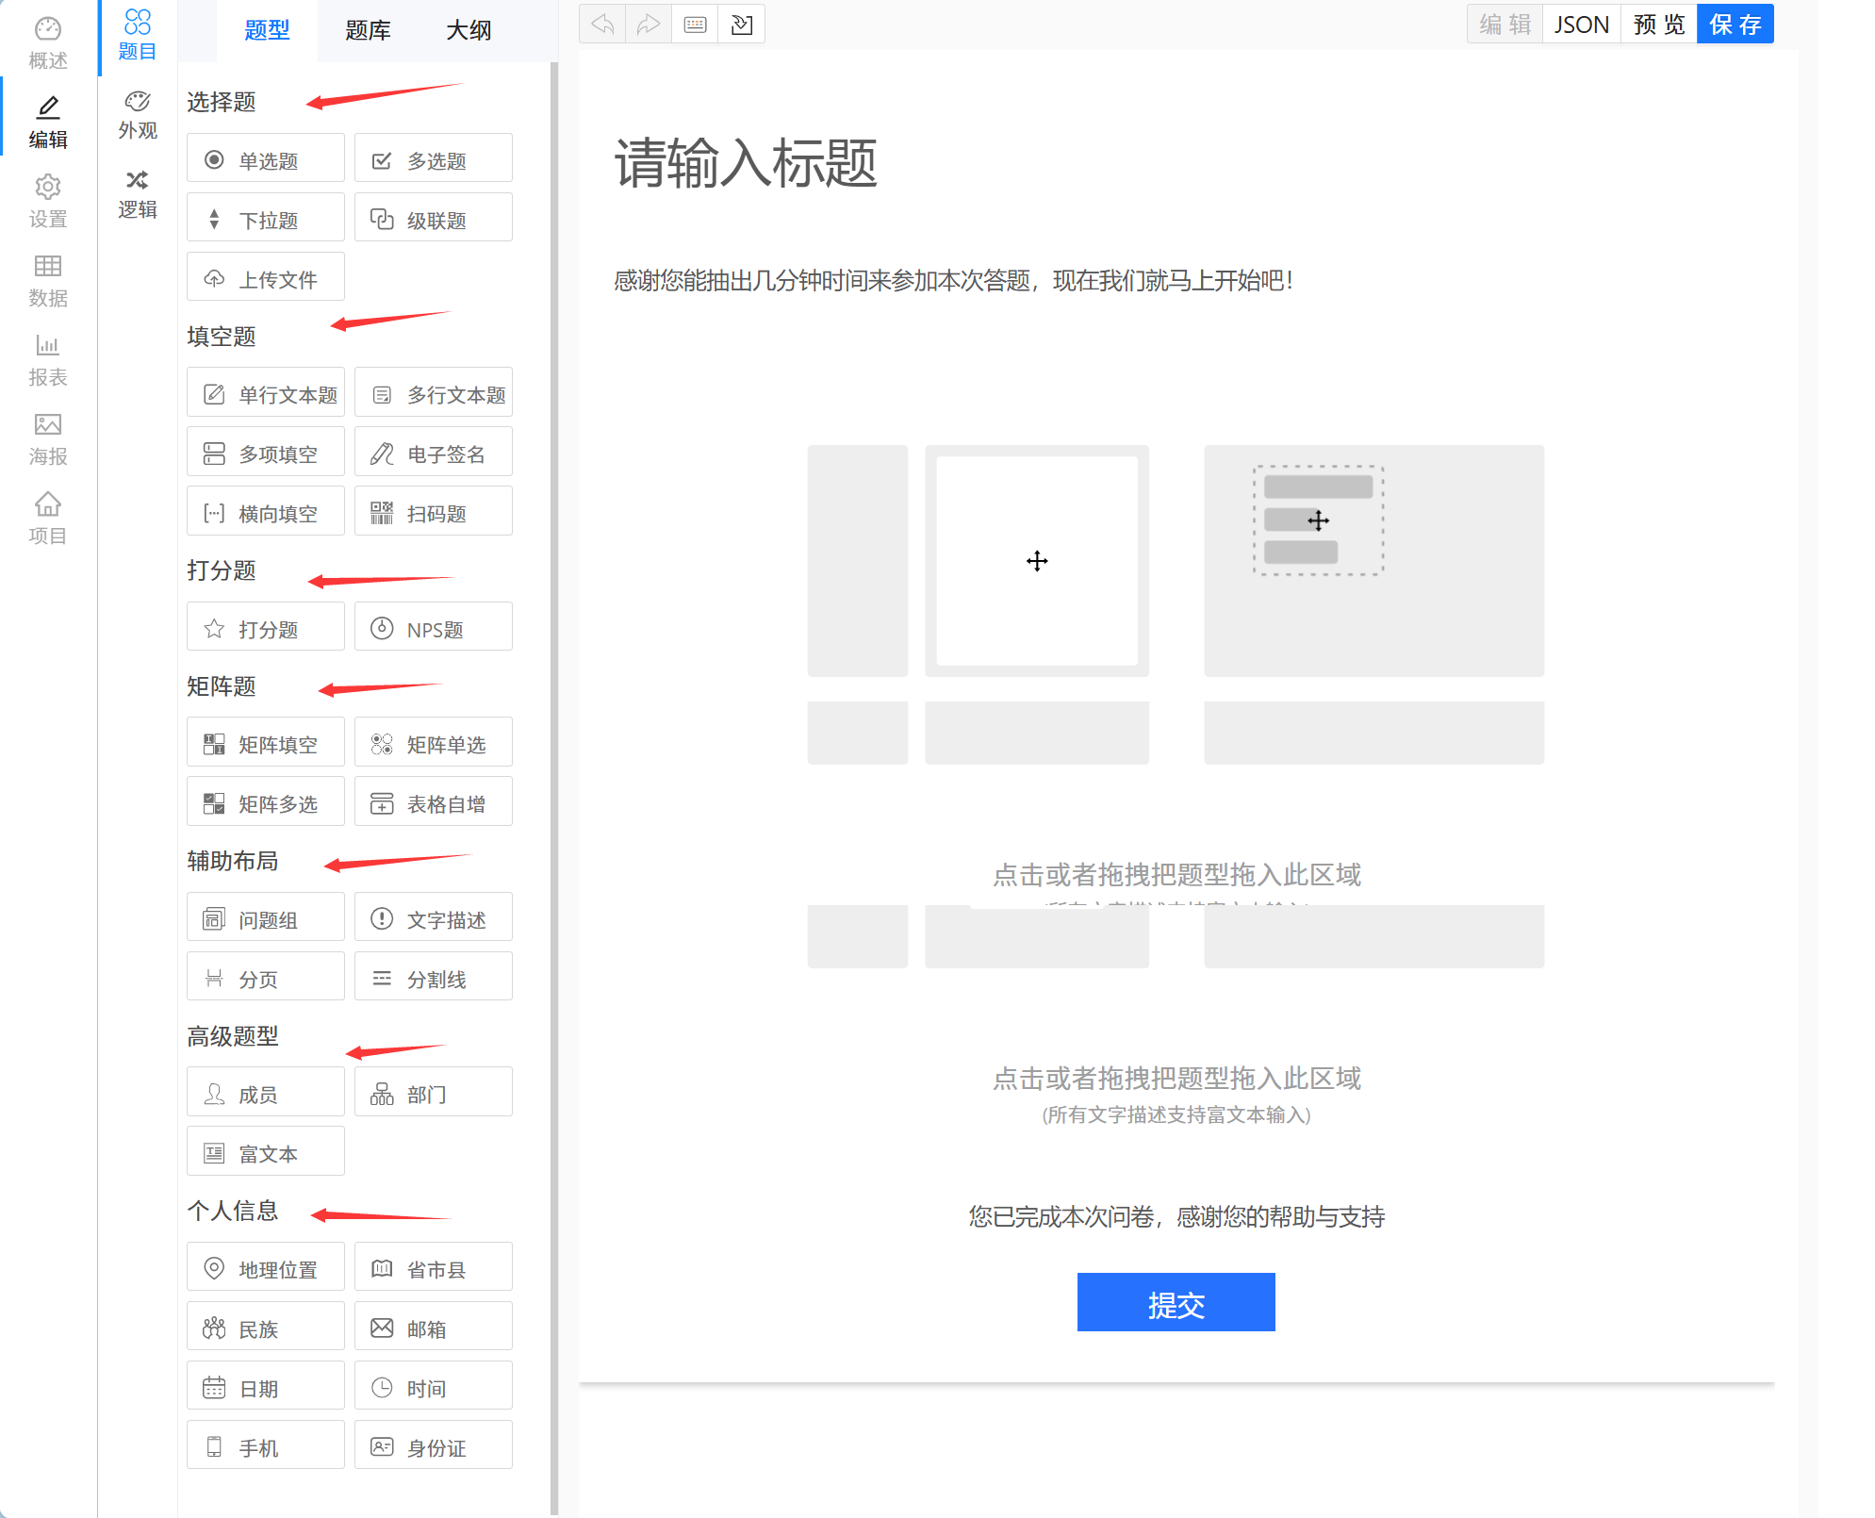1875x1518 pixels.
Task: Add a 下拉题 dropdown question
Action: tap(266, 219)
